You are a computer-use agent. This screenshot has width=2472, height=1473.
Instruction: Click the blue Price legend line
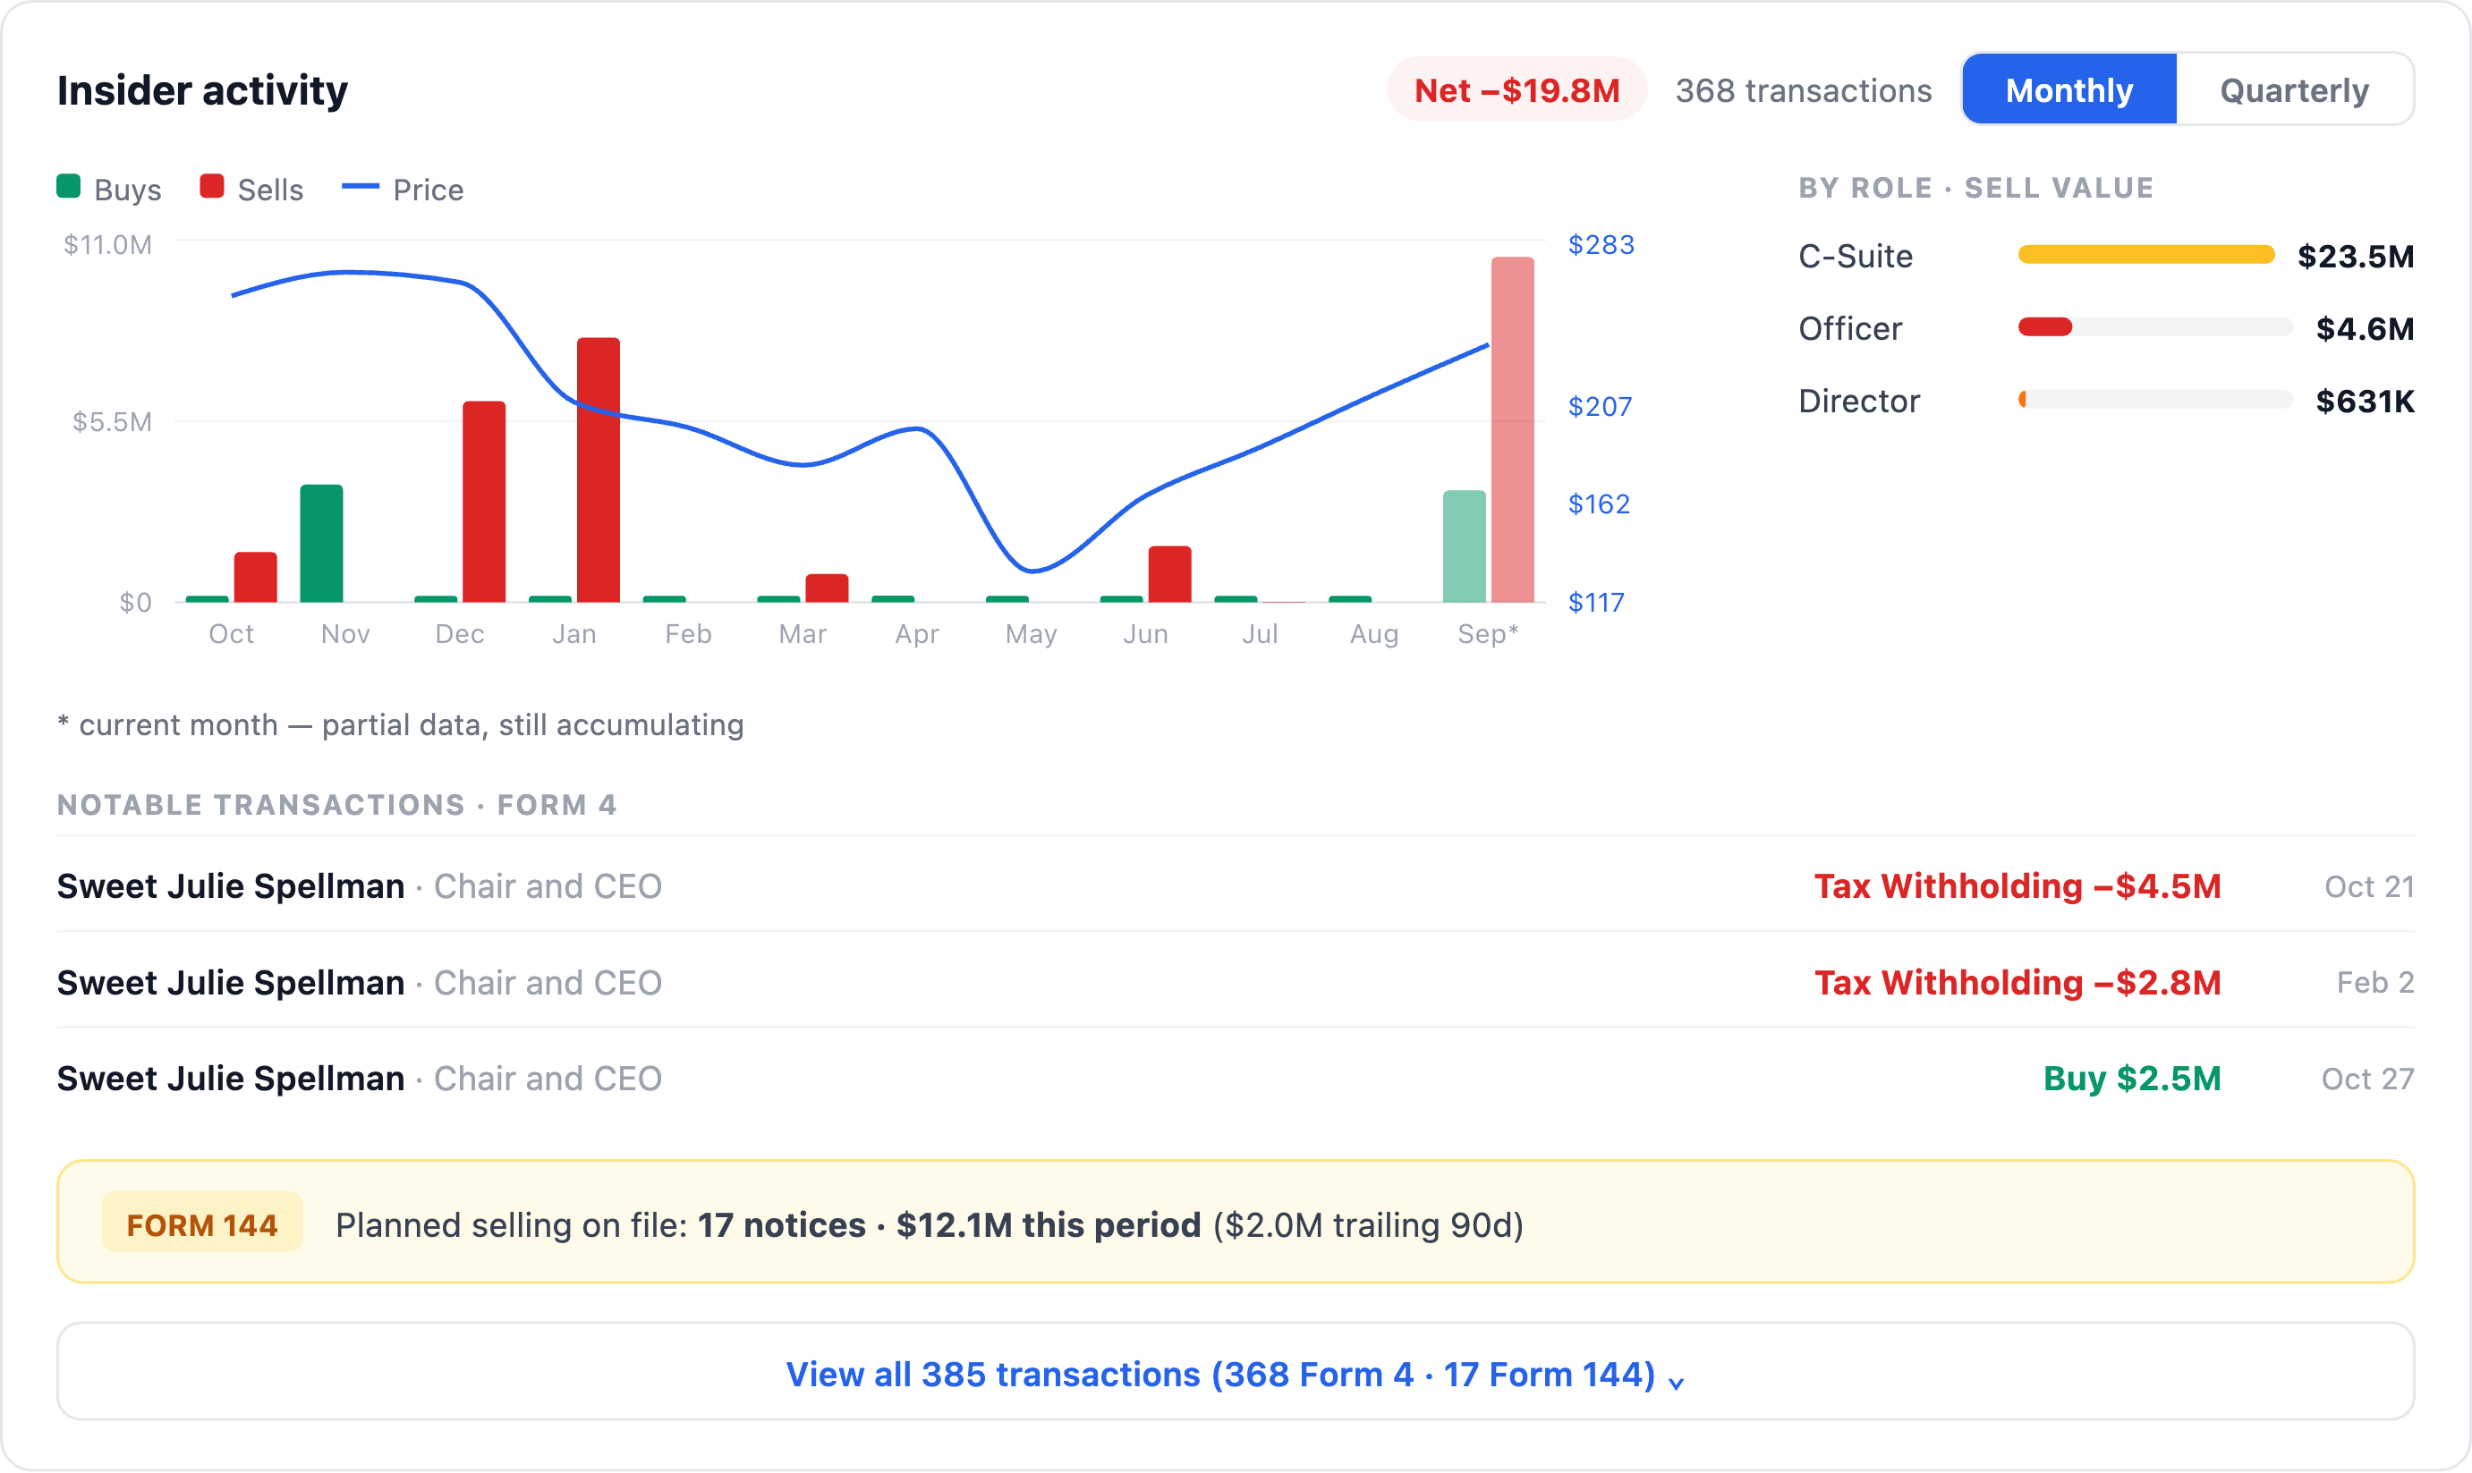coord(360,187)
